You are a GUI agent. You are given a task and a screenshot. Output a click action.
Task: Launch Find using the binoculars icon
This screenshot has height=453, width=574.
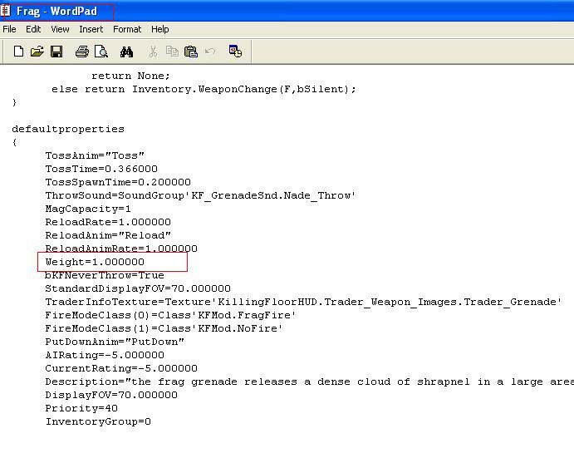pyautogui.click(x=126, y=52)
